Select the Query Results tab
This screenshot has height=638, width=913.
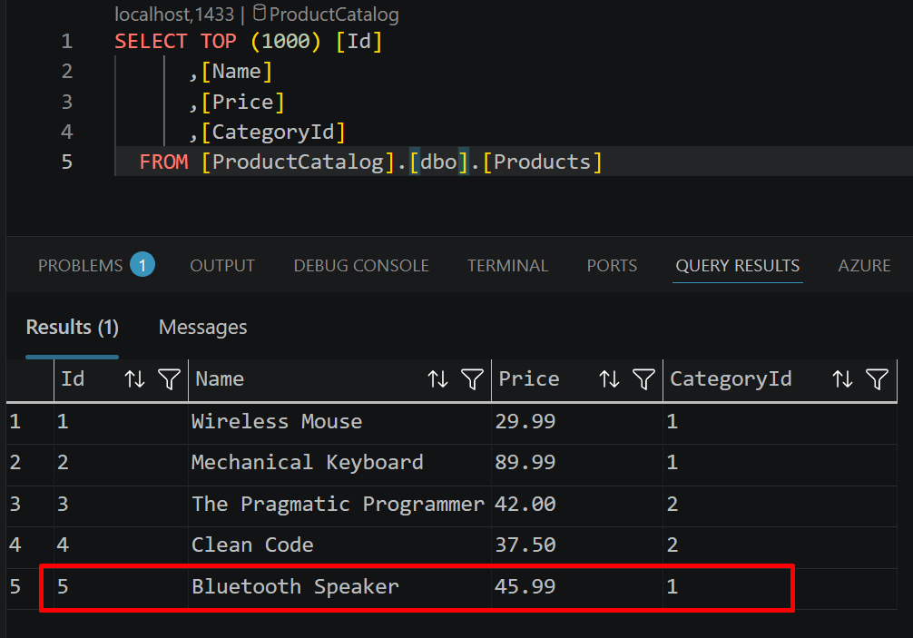click(737, 265)
